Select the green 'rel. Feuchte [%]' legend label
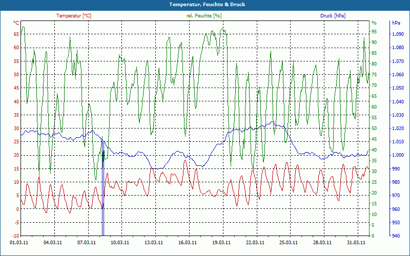410x256 pixels. 203,16
